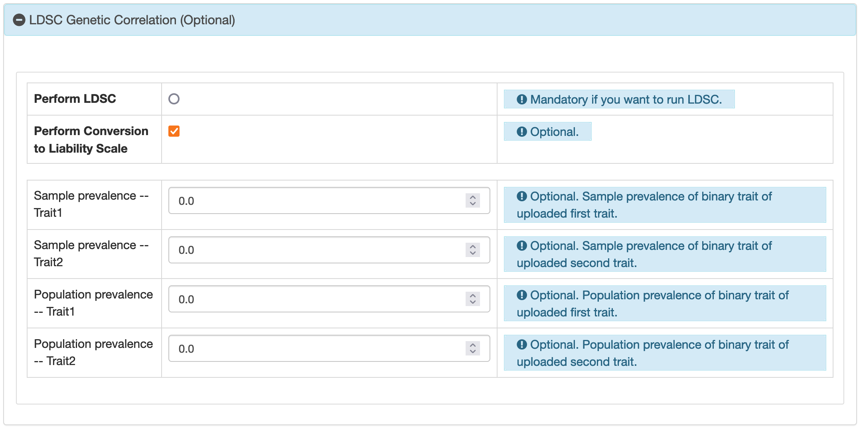Click the Perform LDSC label
This screenshot has width=861, height=428.
pos(75,99)
